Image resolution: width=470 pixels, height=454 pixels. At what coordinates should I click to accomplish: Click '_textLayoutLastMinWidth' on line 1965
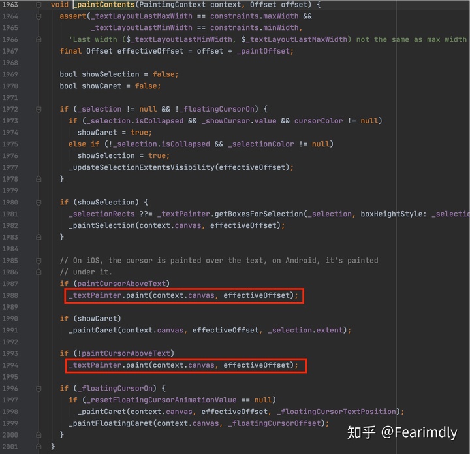point(142,28)
